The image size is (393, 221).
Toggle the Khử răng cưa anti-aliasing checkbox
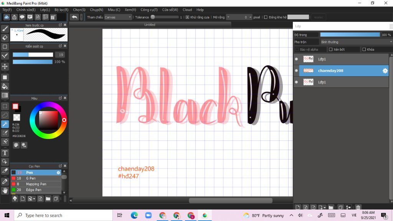click(x=187, y=17)
